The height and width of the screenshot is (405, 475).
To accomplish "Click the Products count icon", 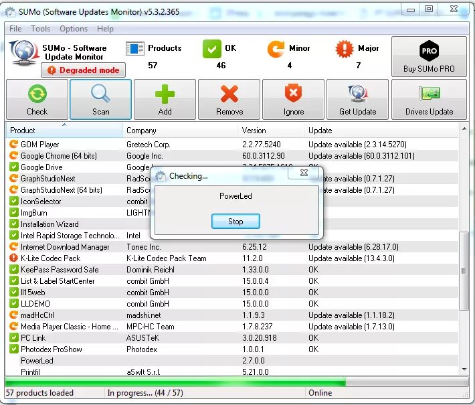I will (x=134, y=48).
